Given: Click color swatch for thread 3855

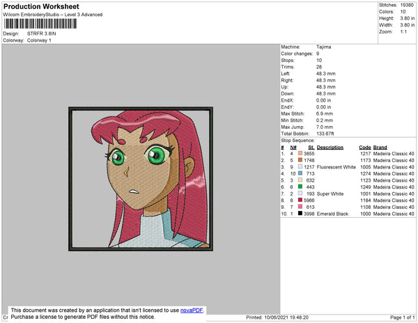Looking at the screenshot, I should 300,153.
